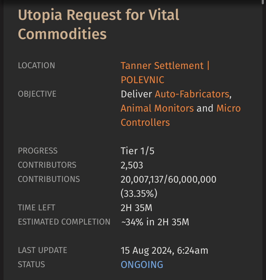Viewport: 266px width, 280px height.
Task: Click the (33.35%) percentage text
Action: pyautogui.click(x=139, y=193)
